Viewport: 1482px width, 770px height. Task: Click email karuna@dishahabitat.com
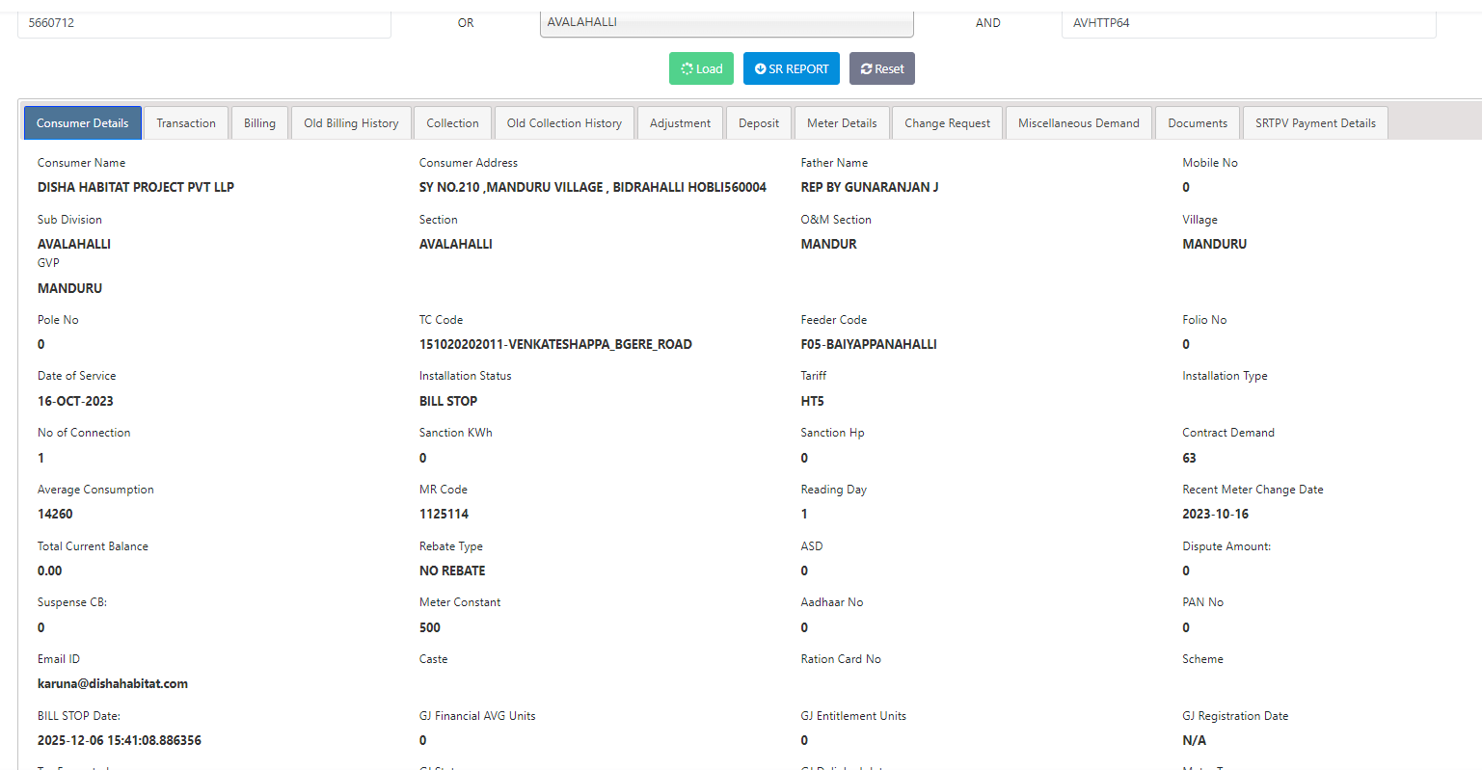pyautogui.click(x=113, y=683)
